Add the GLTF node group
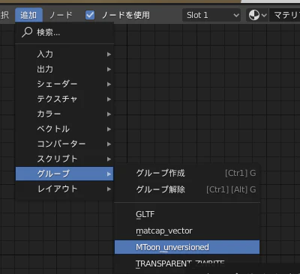Screen dimensions: 300x274 [187, 214]
